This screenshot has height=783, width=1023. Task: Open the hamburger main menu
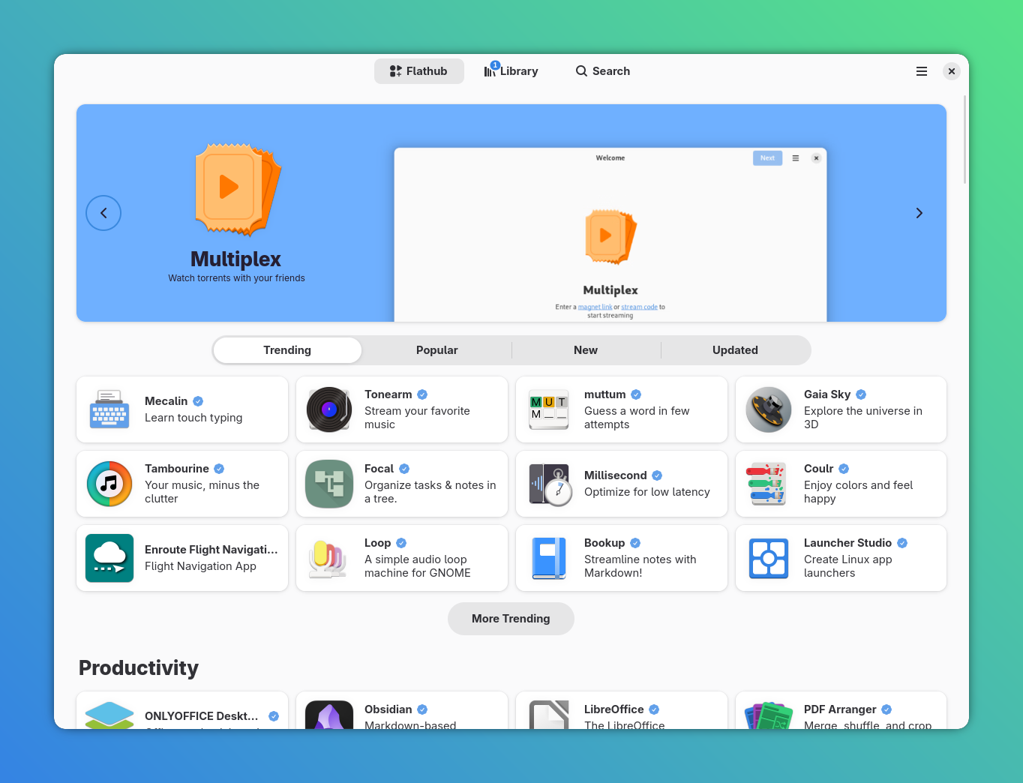point(922,71)
